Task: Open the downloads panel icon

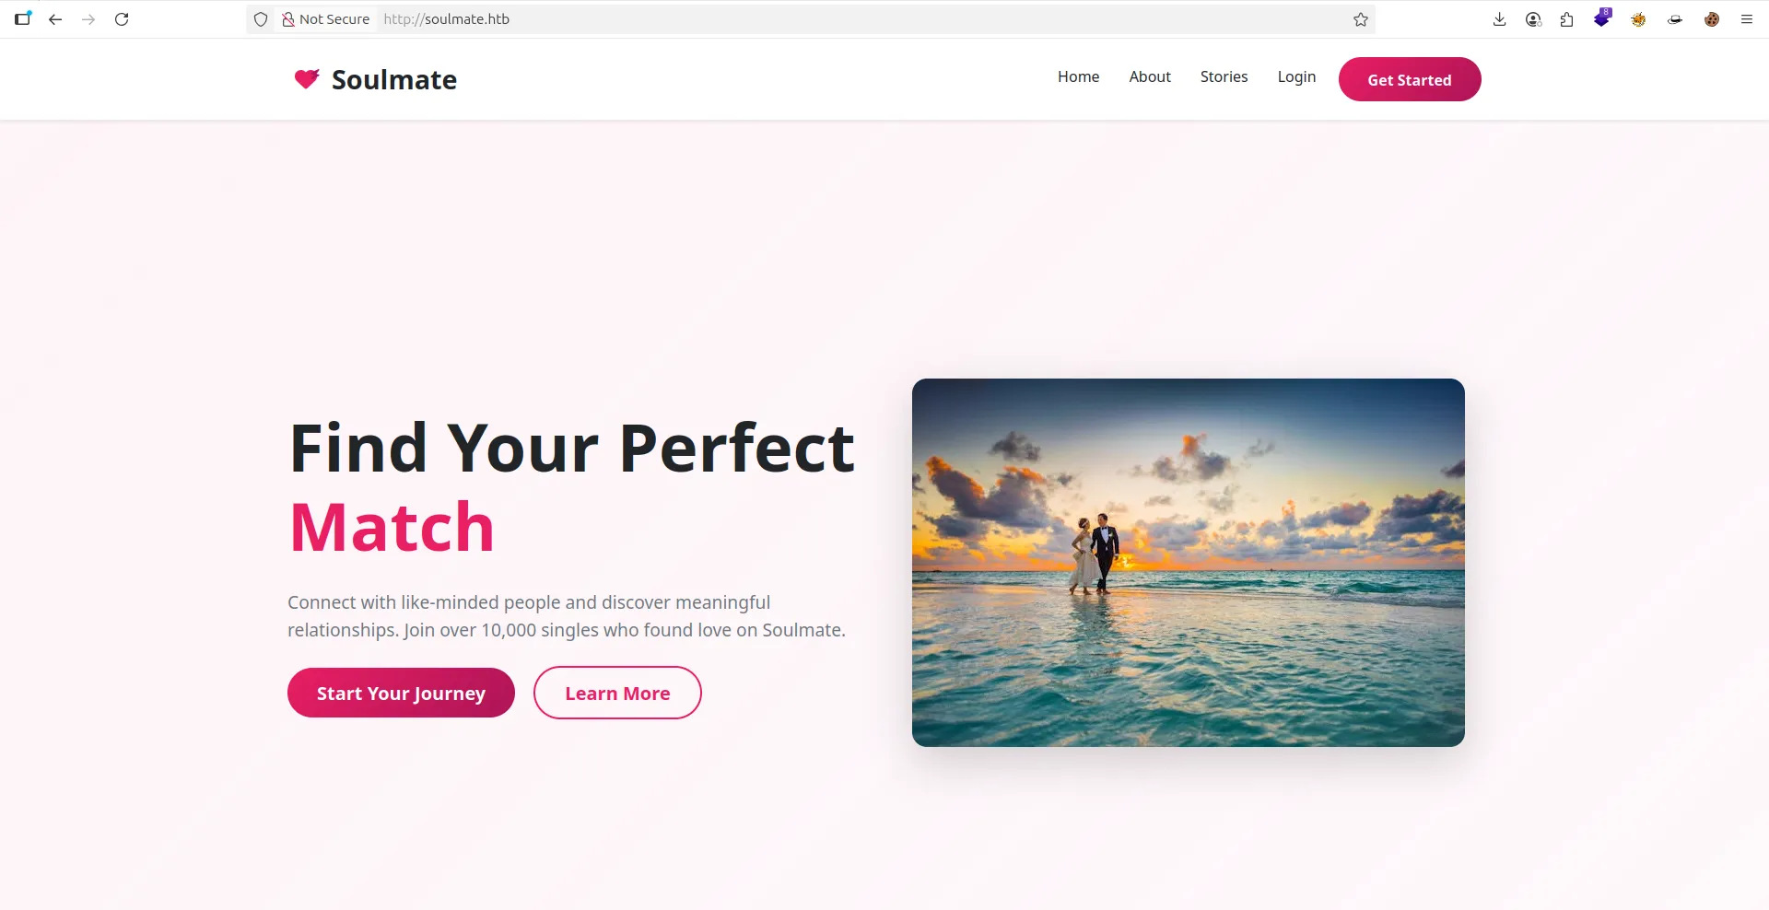Action: pyautogui.click(x=1499, y=19)
